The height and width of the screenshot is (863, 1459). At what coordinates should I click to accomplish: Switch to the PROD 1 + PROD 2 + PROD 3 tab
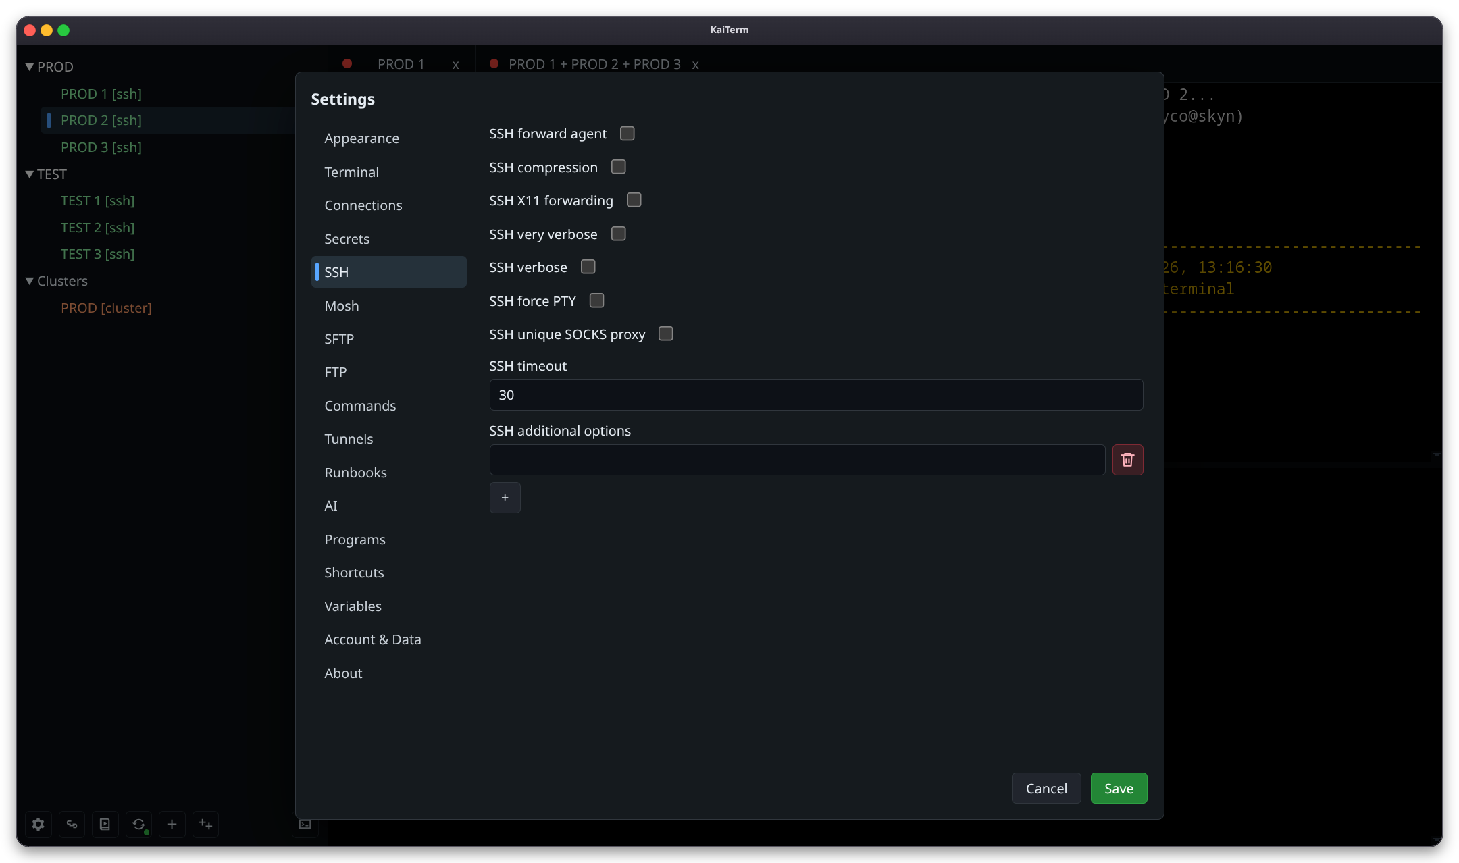point(594,64)
